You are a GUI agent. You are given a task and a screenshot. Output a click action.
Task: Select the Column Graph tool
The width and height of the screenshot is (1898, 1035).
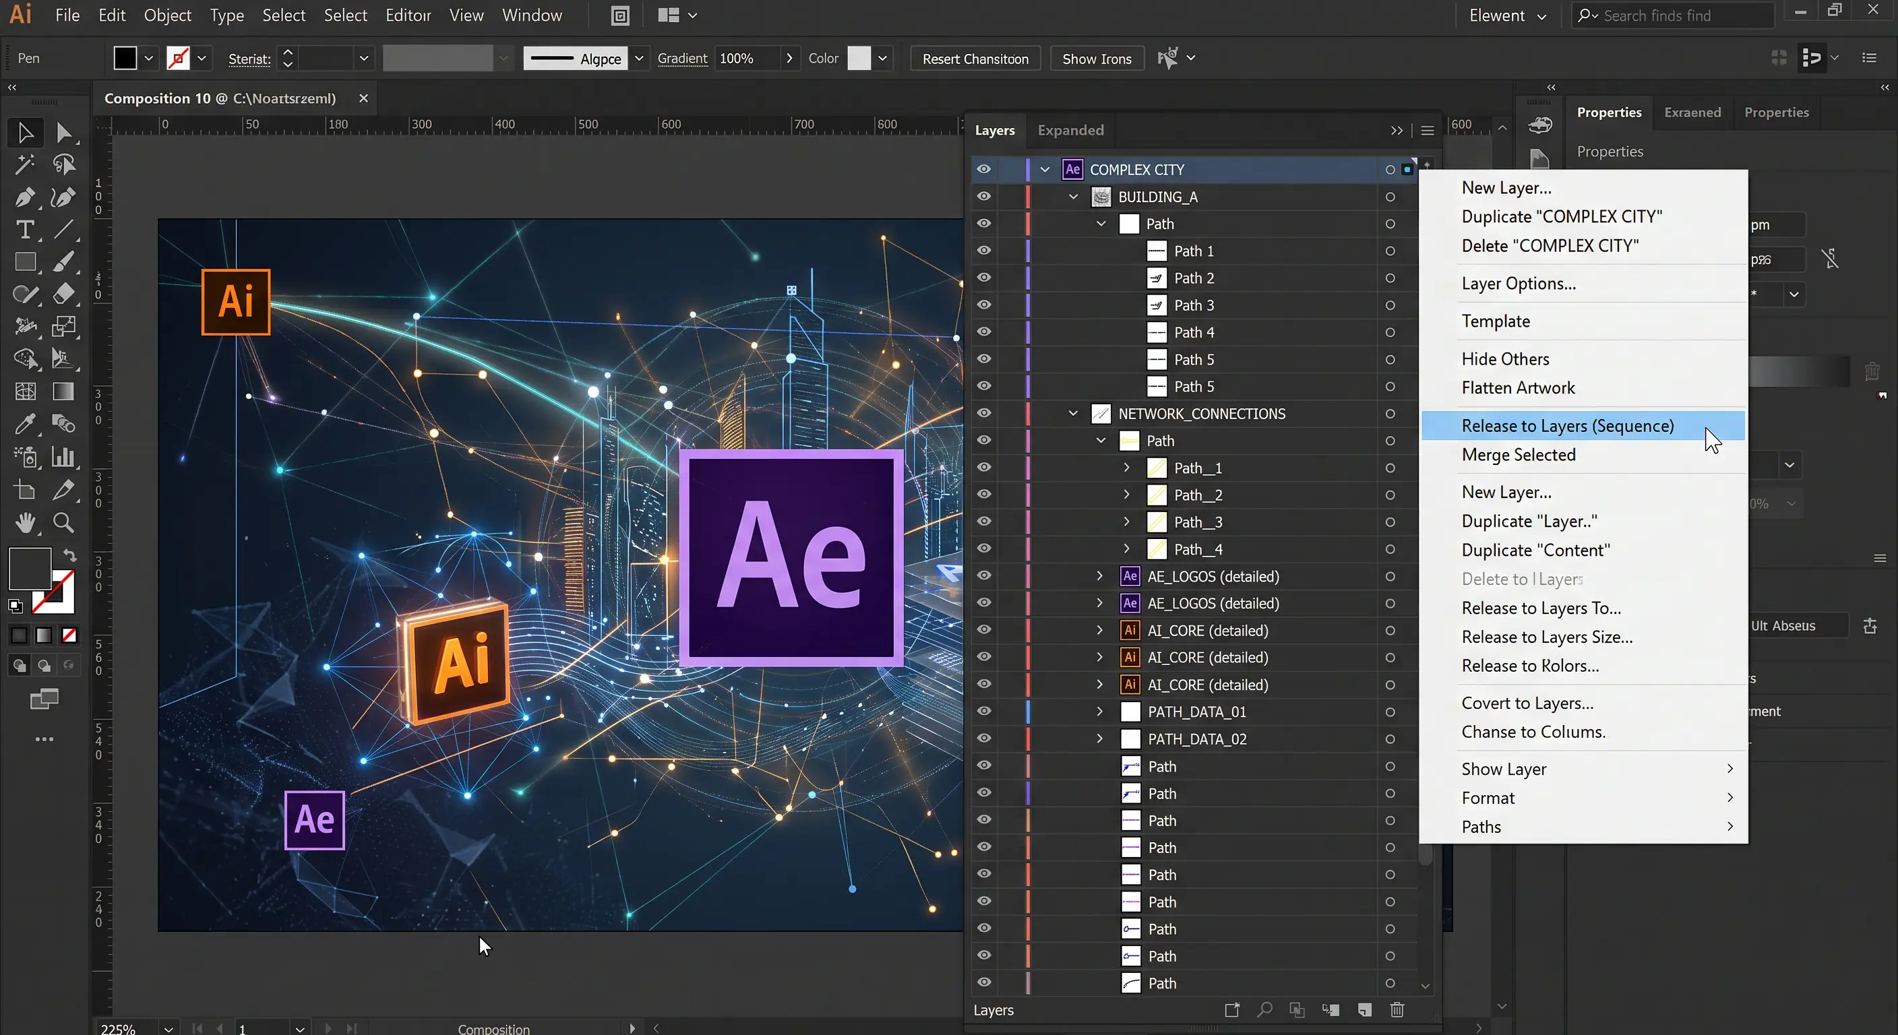tap(63, 457)
